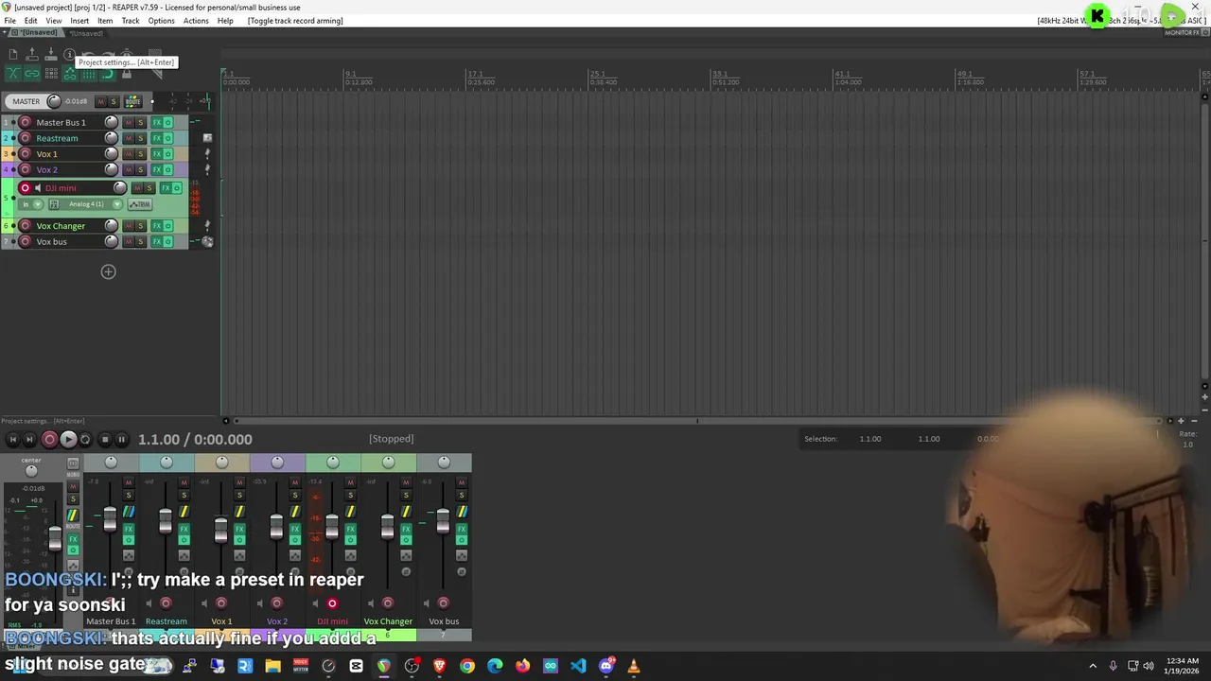
Task: Select the DJI mini name label in the mixer
Action: click(332, 621)
